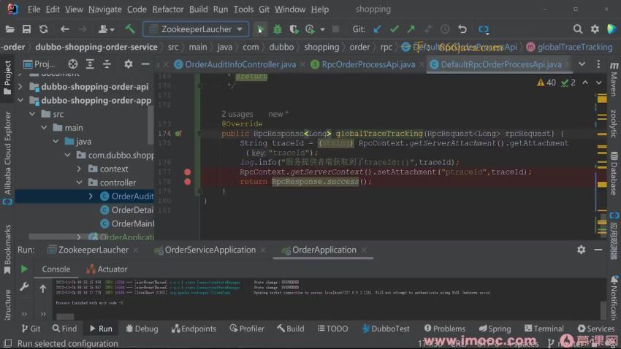This screenshot has height=349, width=621.
Task: Collapse the main folder
Action: coord(45,128)
